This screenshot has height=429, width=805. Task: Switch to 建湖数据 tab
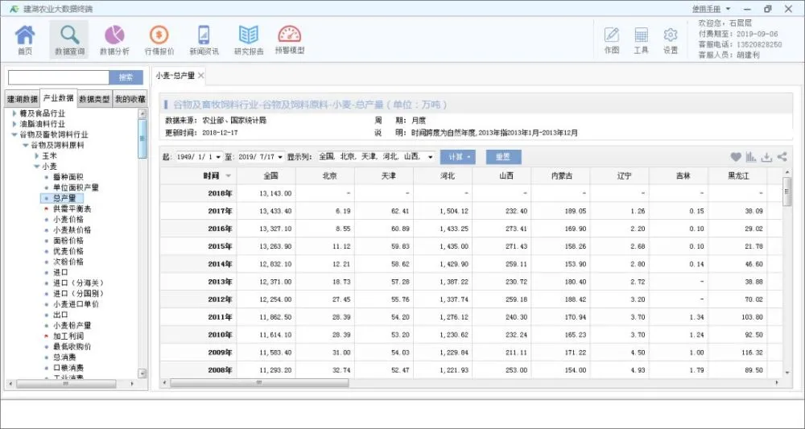click(x=23, y=99)
